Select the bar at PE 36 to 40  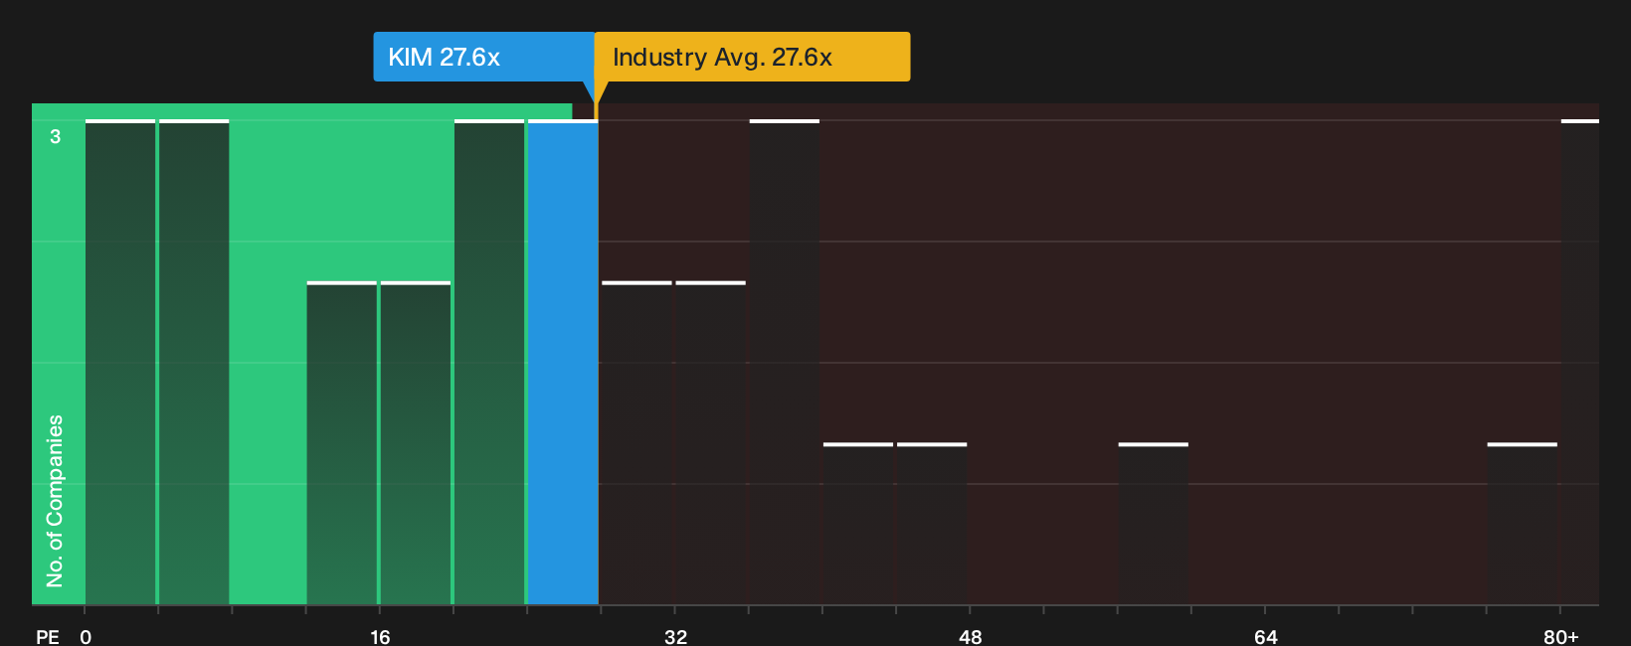click(785, 363)
